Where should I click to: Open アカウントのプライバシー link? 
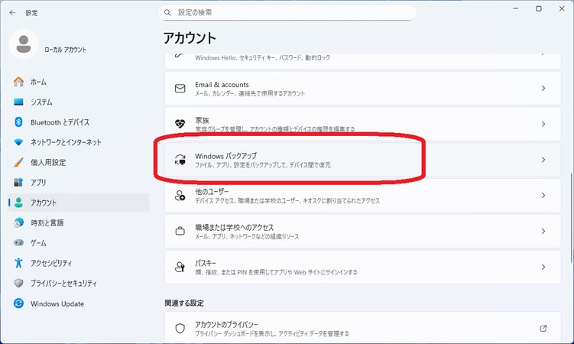(x=363, y=328)
